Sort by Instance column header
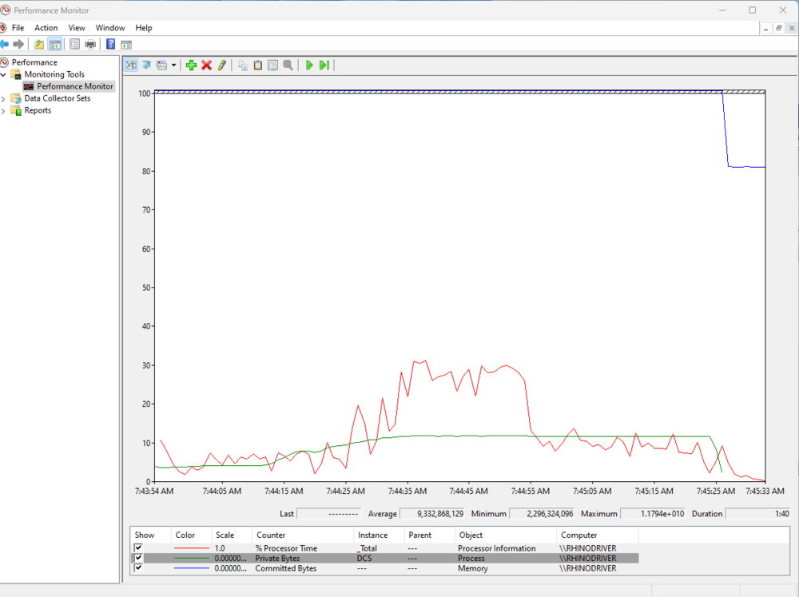This screenshot has height=597, width=799. click(x=379, y=535)
